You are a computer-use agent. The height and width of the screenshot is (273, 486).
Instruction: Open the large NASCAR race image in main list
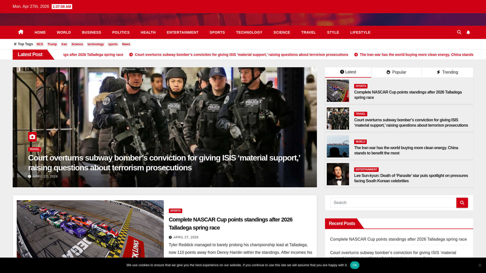(90, 229)
